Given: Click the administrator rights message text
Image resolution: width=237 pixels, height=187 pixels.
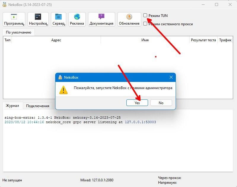Looking at the screenshot, I should 123,88.
